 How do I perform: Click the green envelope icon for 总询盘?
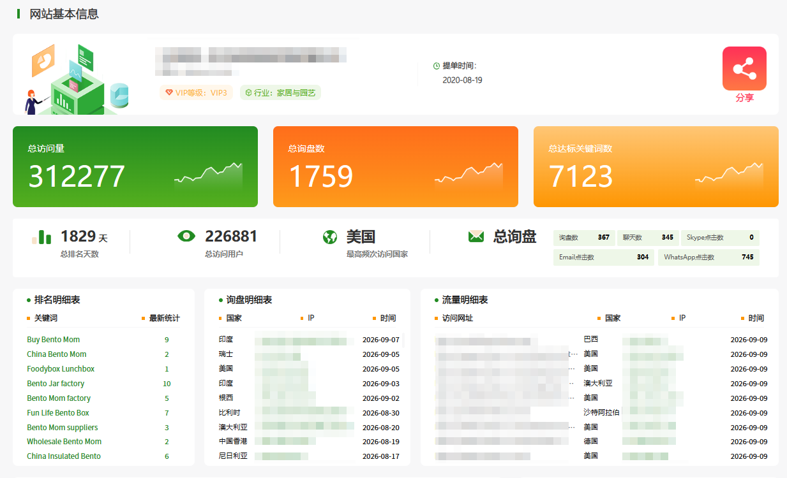476,236
